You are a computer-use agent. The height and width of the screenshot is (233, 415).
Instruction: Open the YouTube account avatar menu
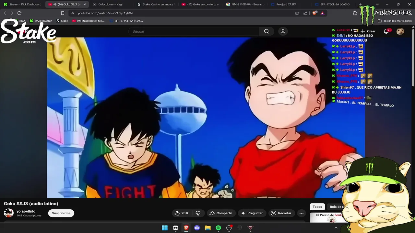coord(400,31)
